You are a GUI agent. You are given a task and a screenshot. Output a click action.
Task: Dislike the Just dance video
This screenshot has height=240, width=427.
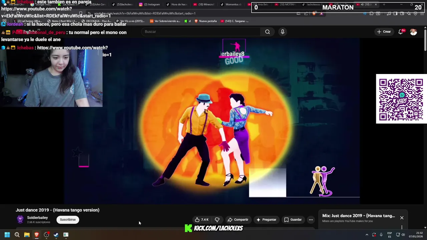[x=217, y=220]
